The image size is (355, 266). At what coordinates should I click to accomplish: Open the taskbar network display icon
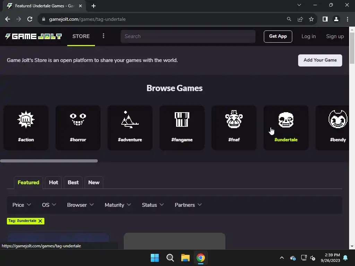tap(304, 258)
